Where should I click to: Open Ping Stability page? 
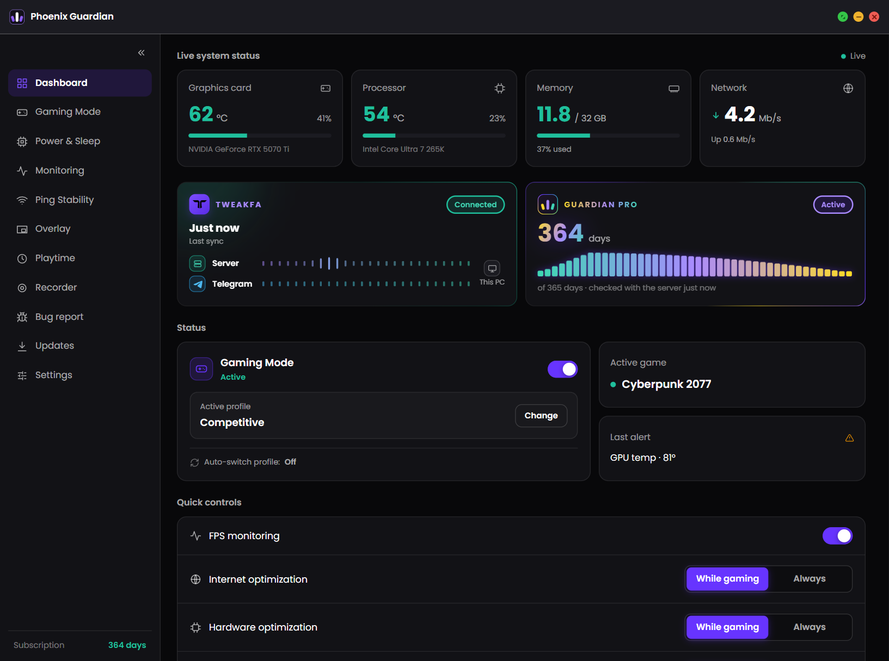pos(80,200)
